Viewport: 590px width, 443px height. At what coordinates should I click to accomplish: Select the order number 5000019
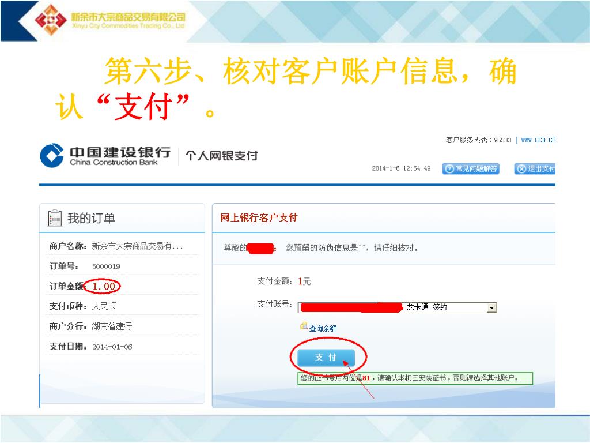[x=106, y=266]
